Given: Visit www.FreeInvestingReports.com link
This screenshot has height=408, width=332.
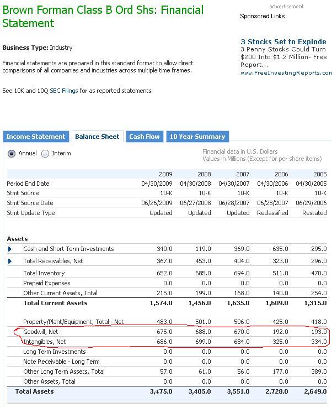Looking at the screenshot, I should pos(286,73).
